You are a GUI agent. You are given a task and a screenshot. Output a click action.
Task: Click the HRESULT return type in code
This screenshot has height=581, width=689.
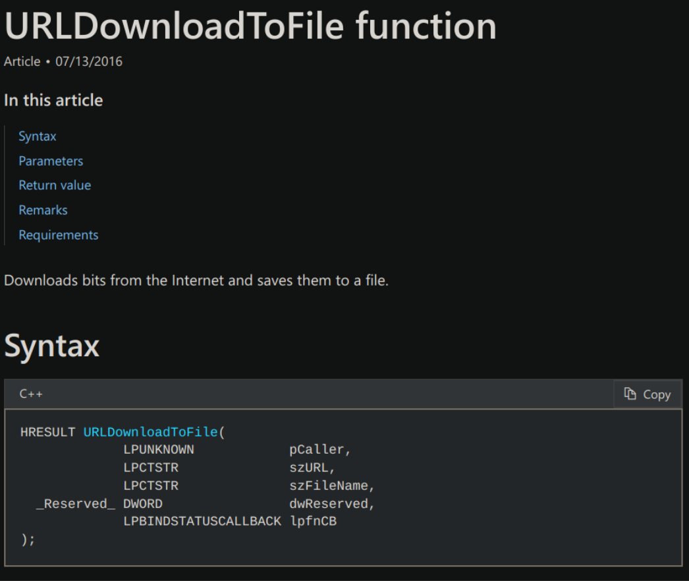click(47, 432)
